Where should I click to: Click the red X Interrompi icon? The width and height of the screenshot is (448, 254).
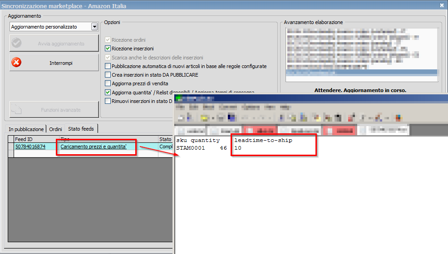point(16,62)
